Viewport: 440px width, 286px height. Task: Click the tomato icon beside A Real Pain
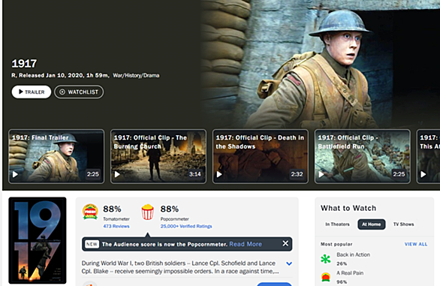[326, 277]
